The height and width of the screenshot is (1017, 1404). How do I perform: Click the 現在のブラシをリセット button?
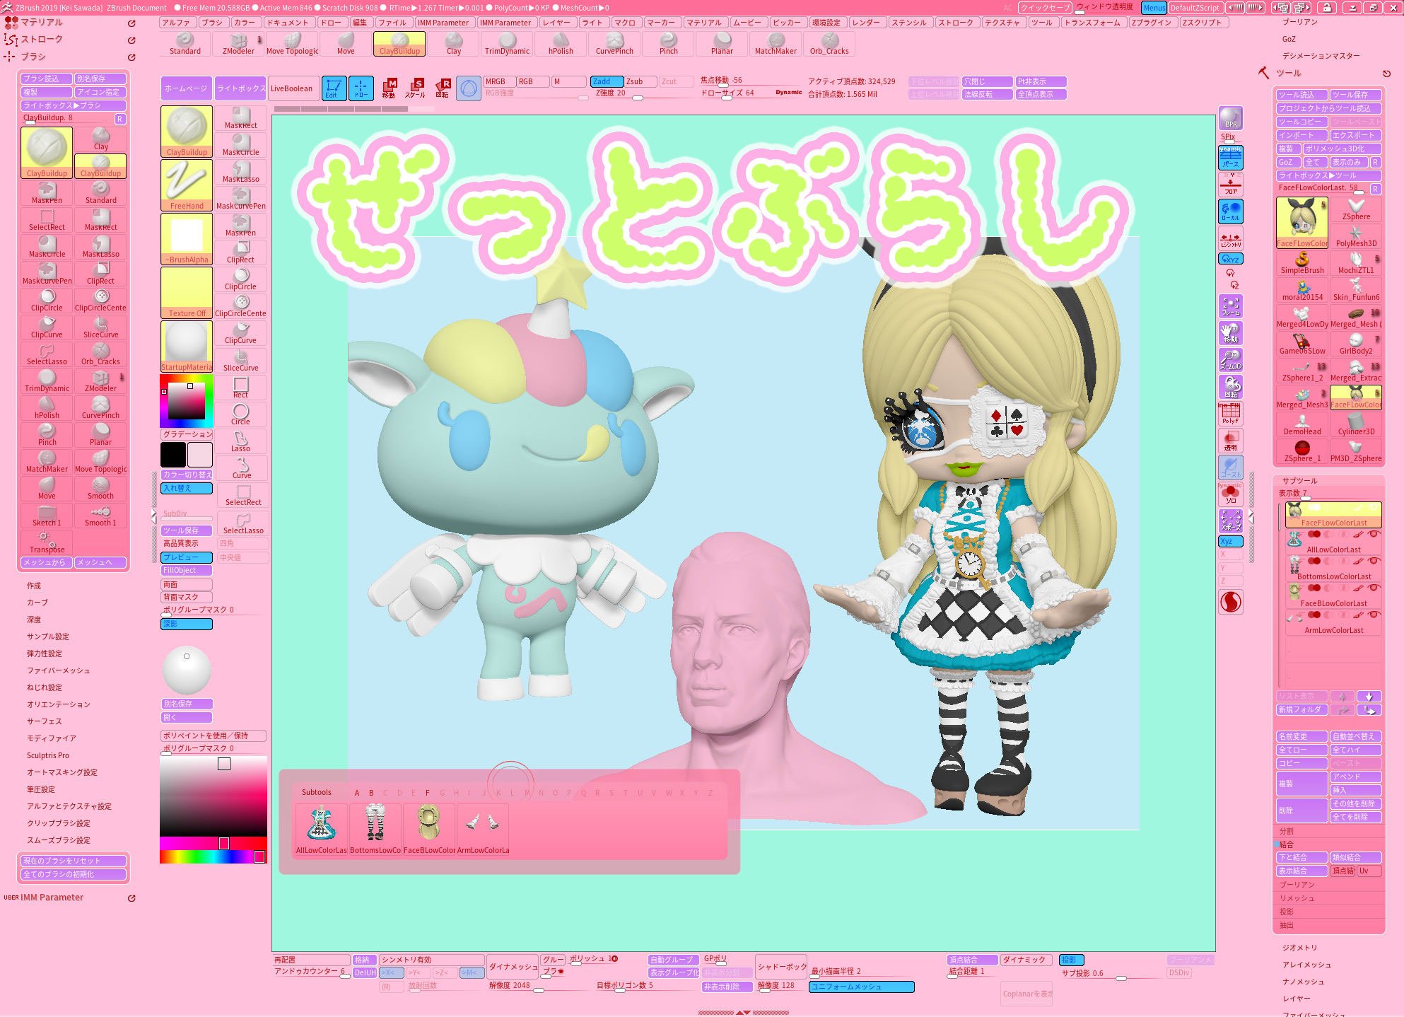pyautogui.click(x=74, y=861)
